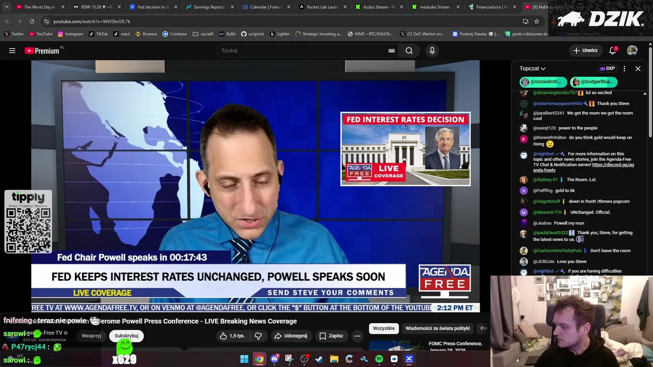Close the live chat panel
The width and height of the screenshot is (653, 367).
coord(638,68)
